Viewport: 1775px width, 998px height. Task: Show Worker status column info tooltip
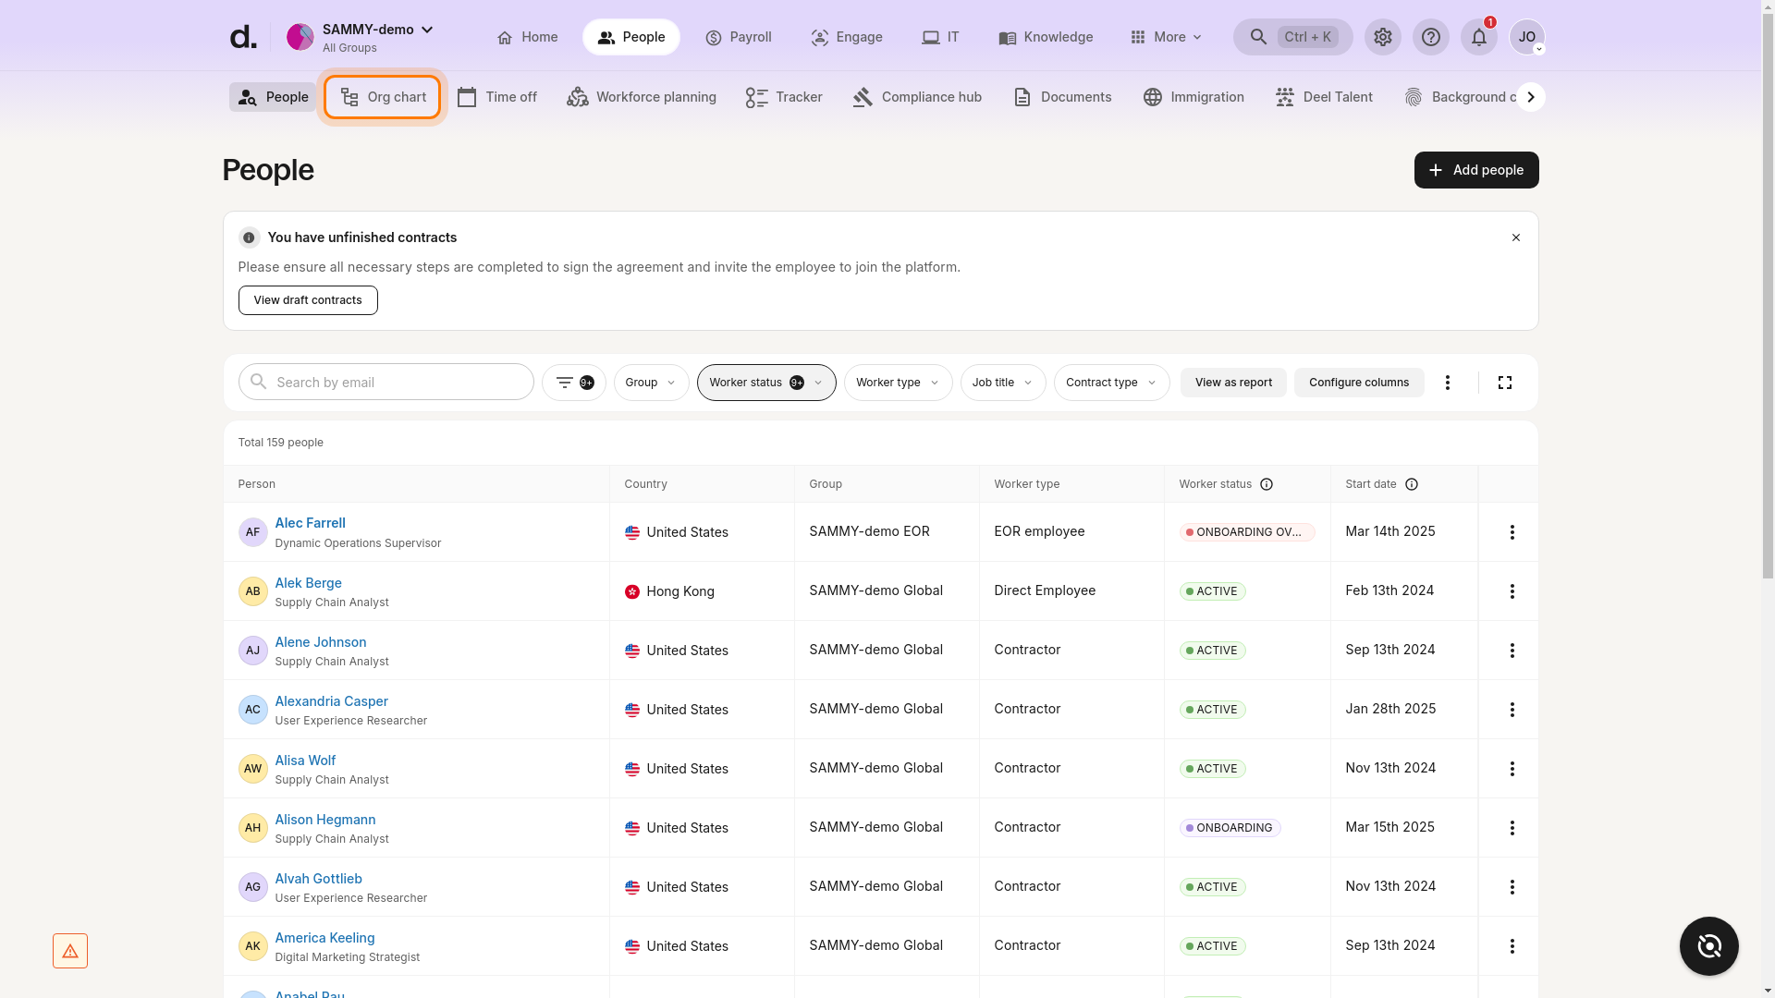(x=1267, y=484)
